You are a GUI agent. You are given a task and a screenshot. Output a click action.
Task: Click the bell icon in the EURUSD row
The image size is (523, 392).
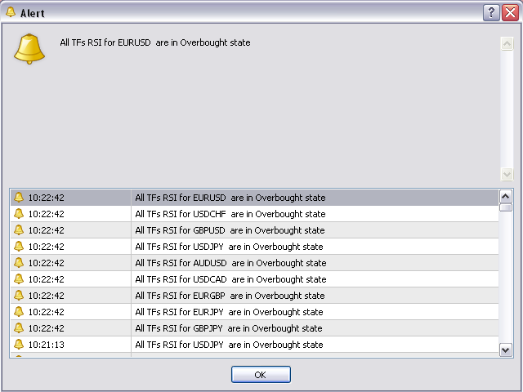pyautogui.click(x=19, y=198)
